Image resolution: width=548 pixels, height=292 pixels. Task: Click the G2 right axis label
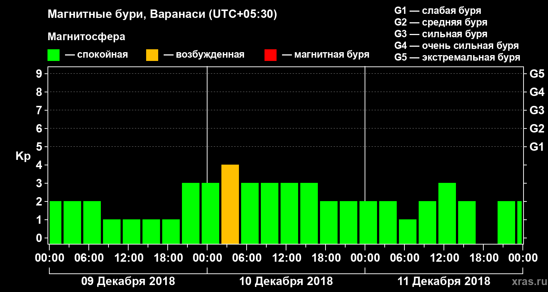(x=537, y=129)
